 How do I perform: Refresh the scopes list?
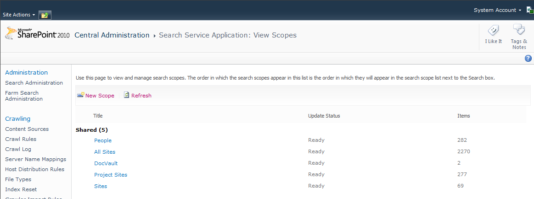pos(141,96)
